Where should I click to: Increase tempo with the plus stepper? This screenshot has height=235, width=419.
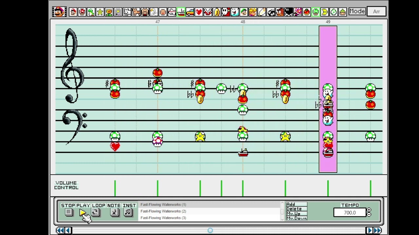click(369, 211)
